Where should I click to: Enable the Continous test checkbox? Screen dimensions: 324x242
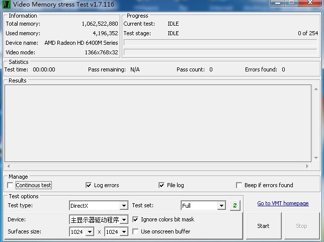pos(11,185)
